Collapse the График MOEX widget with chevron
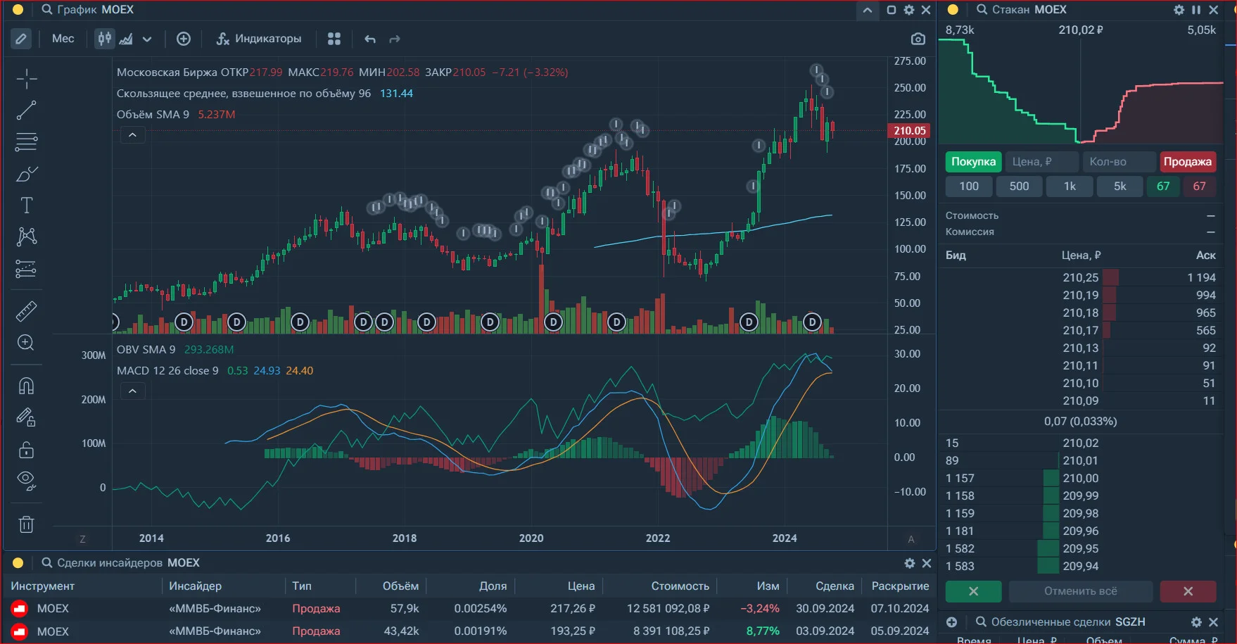Viewport: 1237px width, 644px height. click(868, 10)
